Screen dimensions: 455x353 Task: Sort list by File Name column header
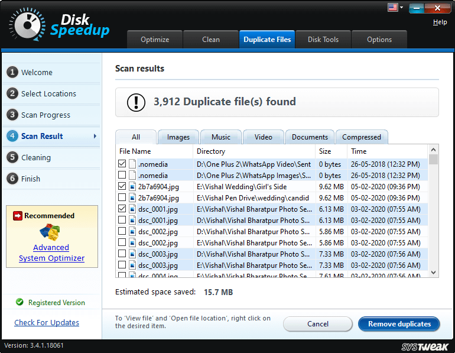point(154,151)
